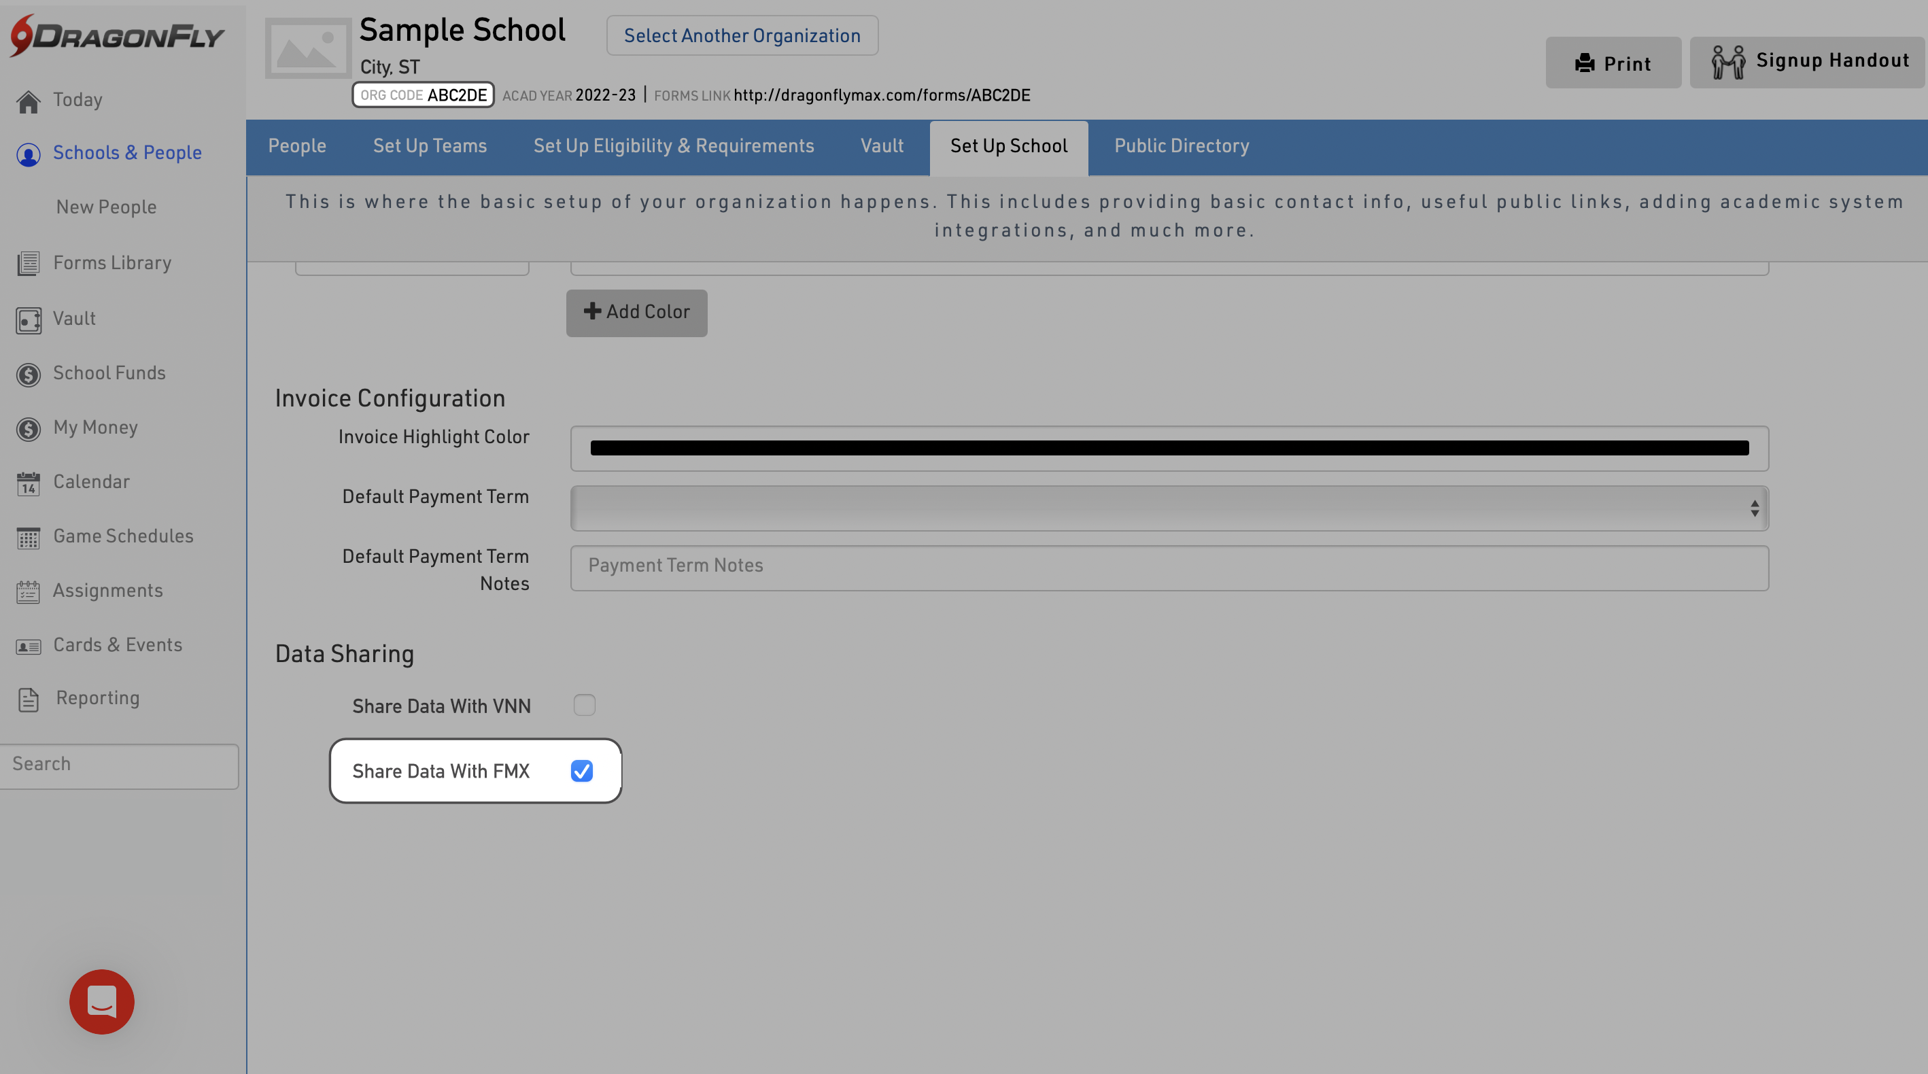The height and width of the screenshot is (1074, 1928).
Task: Click the Add Color button label
Action: (x=647, y=311)
